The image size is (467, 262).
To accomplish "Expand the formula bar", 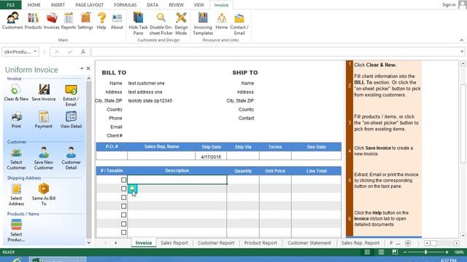I will point(462,52).
